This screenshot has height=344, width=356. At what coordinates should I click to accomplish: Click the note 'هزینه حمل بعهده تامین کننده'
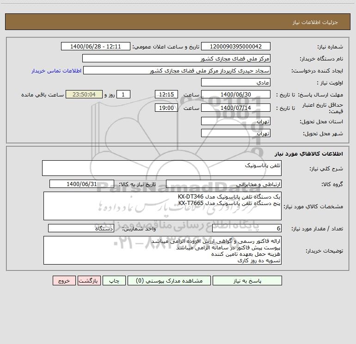point(246,254)
